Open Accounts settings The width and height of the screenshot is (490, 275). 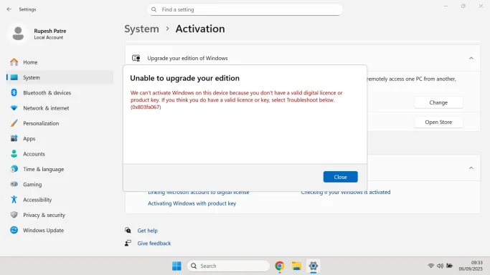(x=60, y=154)
